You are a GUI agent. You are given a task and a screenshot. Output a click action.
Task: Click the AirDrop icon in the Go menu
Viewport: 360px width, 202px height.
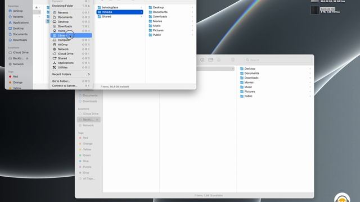(55, 45)
